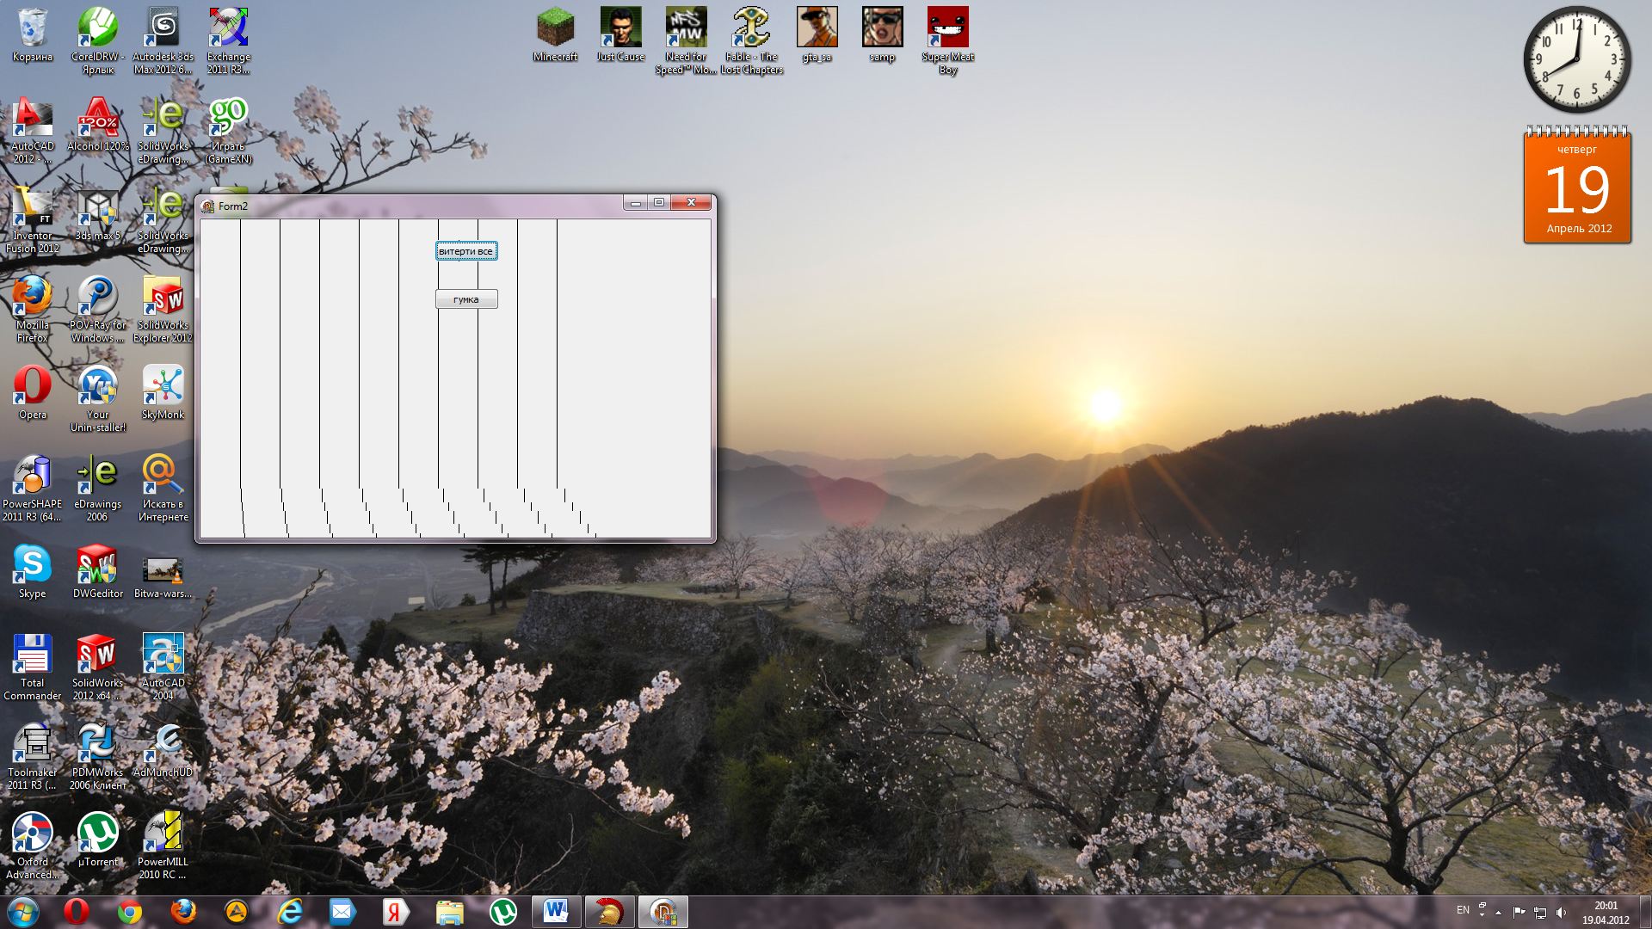Select the 3ds max 5 desktop icon
The image size is (1652, 929).
[x=98, y=214]
